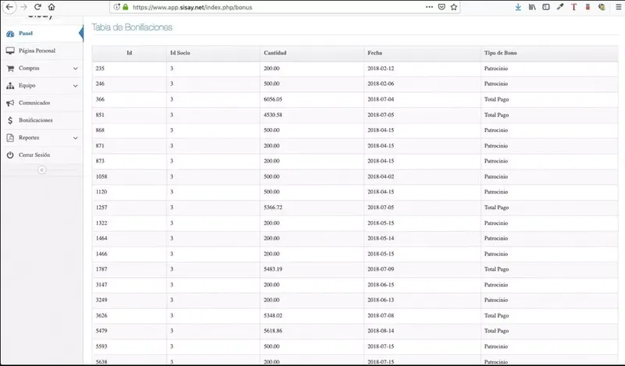Collapse the sidebar with the round arrow button
Image resolution: width=625 pixels, height=366 pixels.
click(x=41, y=170)
